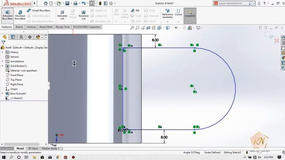285x160 pixels.
Task: Click the Hide/Show Items eye icon
Action: click(x=176, y=28)
